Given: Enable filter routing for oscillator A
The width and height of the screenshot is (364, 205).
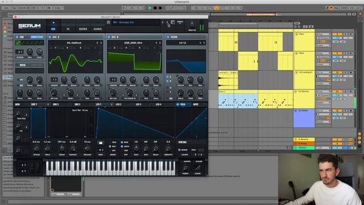Looking at the screenshot, I should (168, 76).
